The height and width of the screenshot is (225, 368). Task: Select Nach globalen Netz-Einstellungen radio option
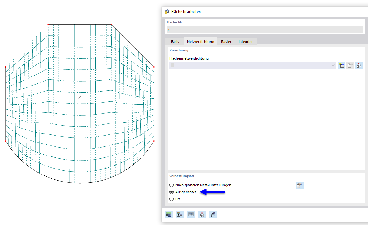click(172, 185)
